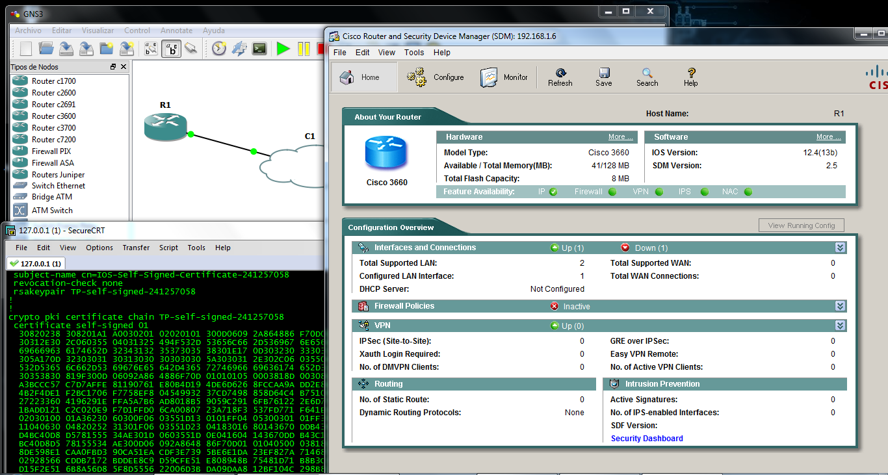The height and width of the screenshot is (475, 888).
Task: Click Help icon in SDM toolbar
Action: coord(691,77)
